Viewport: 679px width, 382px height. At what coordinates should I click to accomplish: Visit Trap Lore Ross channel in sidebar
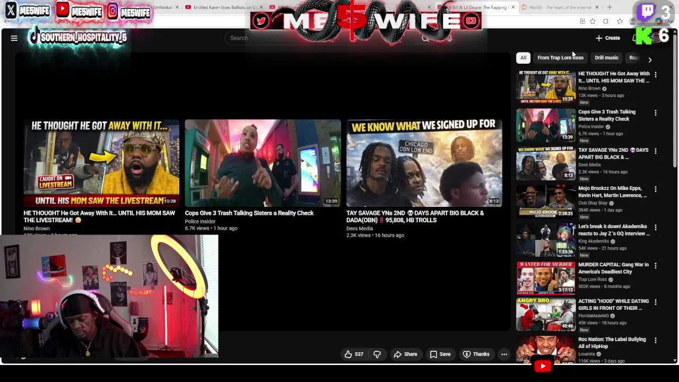(x=593, y=280)
